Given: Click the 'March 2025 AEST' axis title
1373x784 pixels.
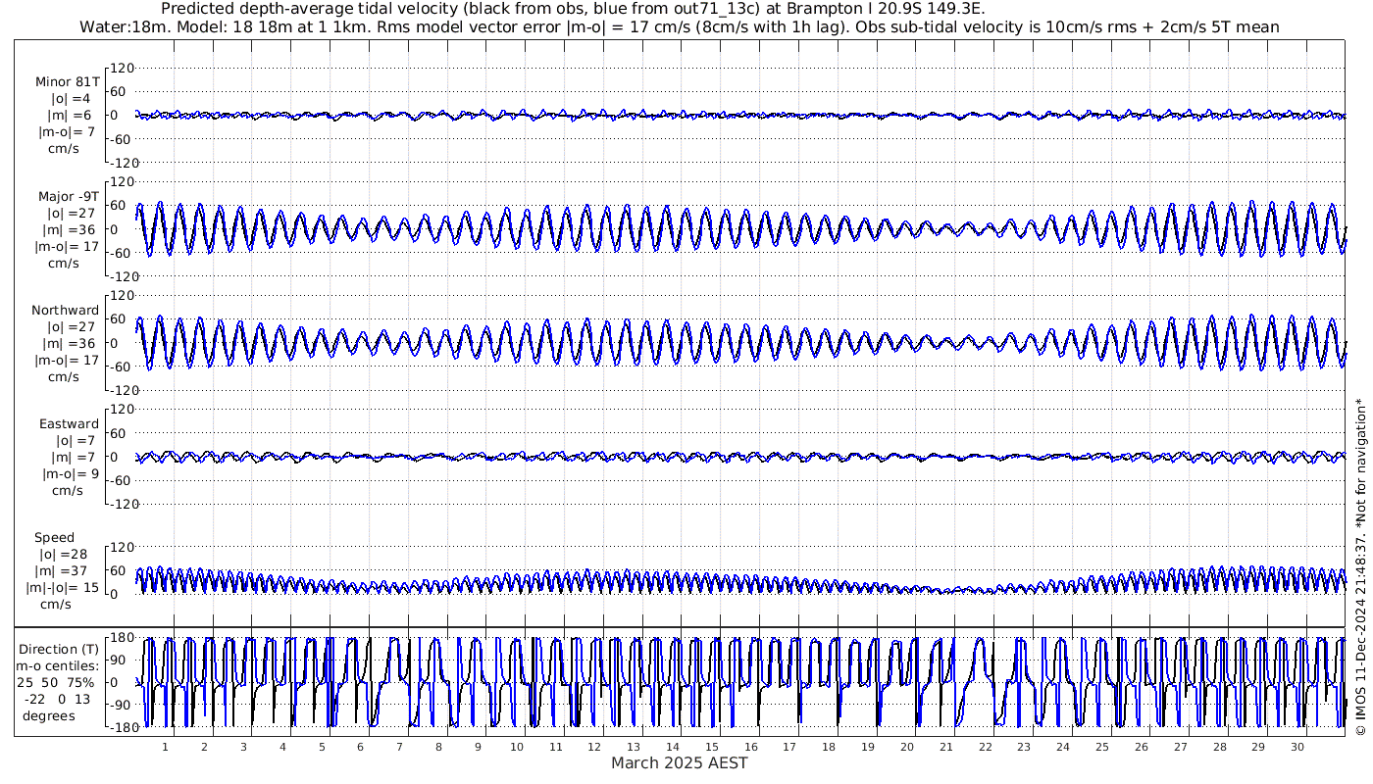Looking at the screenshot, I should click(680, 763).
